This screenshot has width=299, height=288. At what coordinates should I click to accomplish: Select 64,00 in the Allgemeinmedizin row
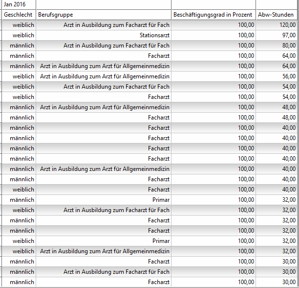pyautogui.click(x=289, y=66)
